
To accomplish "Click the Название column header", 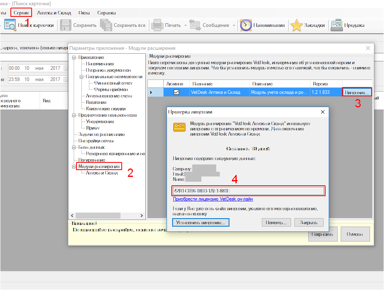I will click(x=219, y=84).
